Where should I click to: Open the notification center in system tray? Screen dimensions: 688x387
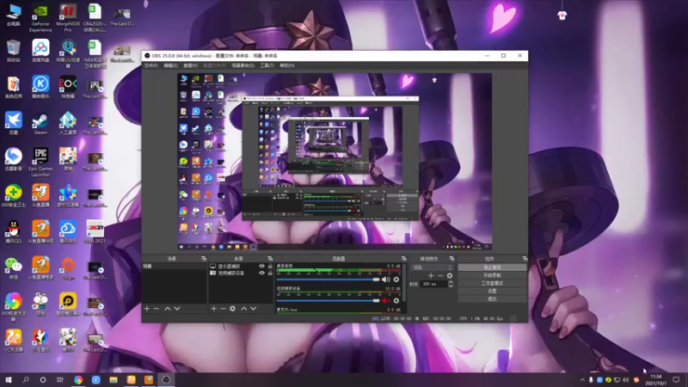pos(676,380)
